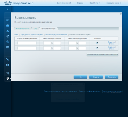Expand the Завершить сеанс dropdown
Image resolution: width=128 pixels, height=117 pixels.
pyautogui.click(x=114, y=3)
